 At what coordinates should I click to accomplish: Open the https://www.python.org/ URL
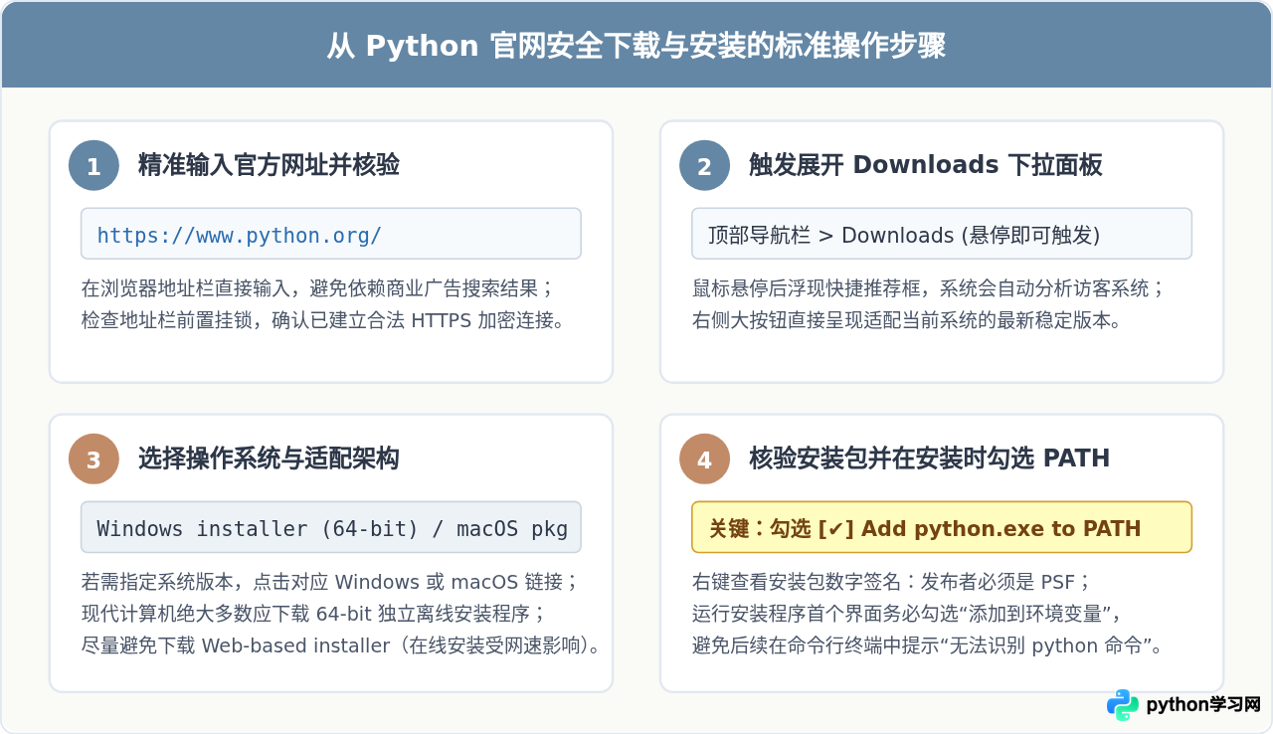point(331,234)
